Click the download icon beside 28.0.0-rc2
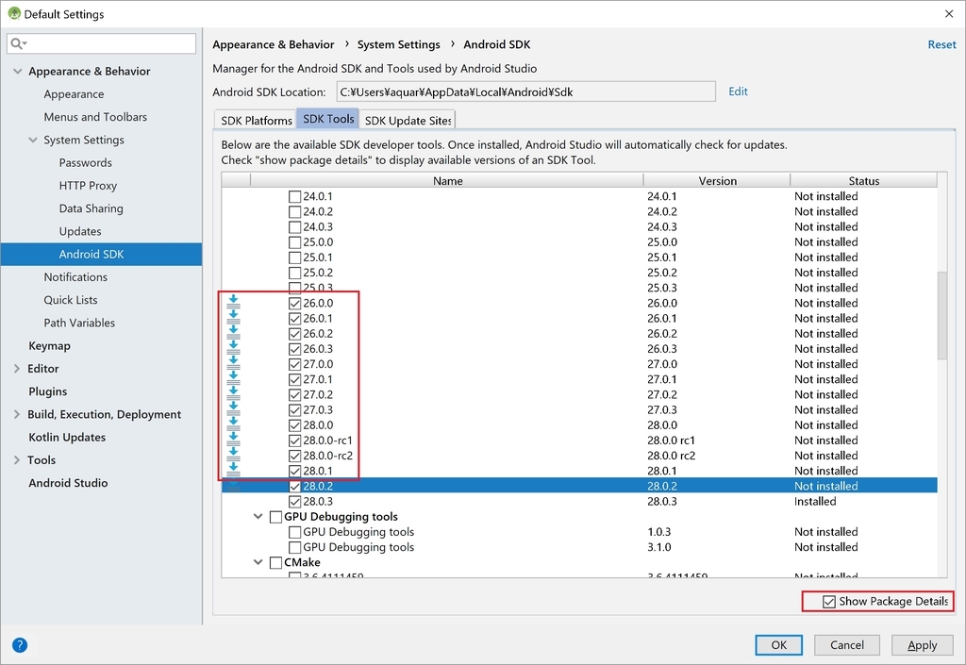Viewport: 966px width, 665px height. tap(234, 455)
